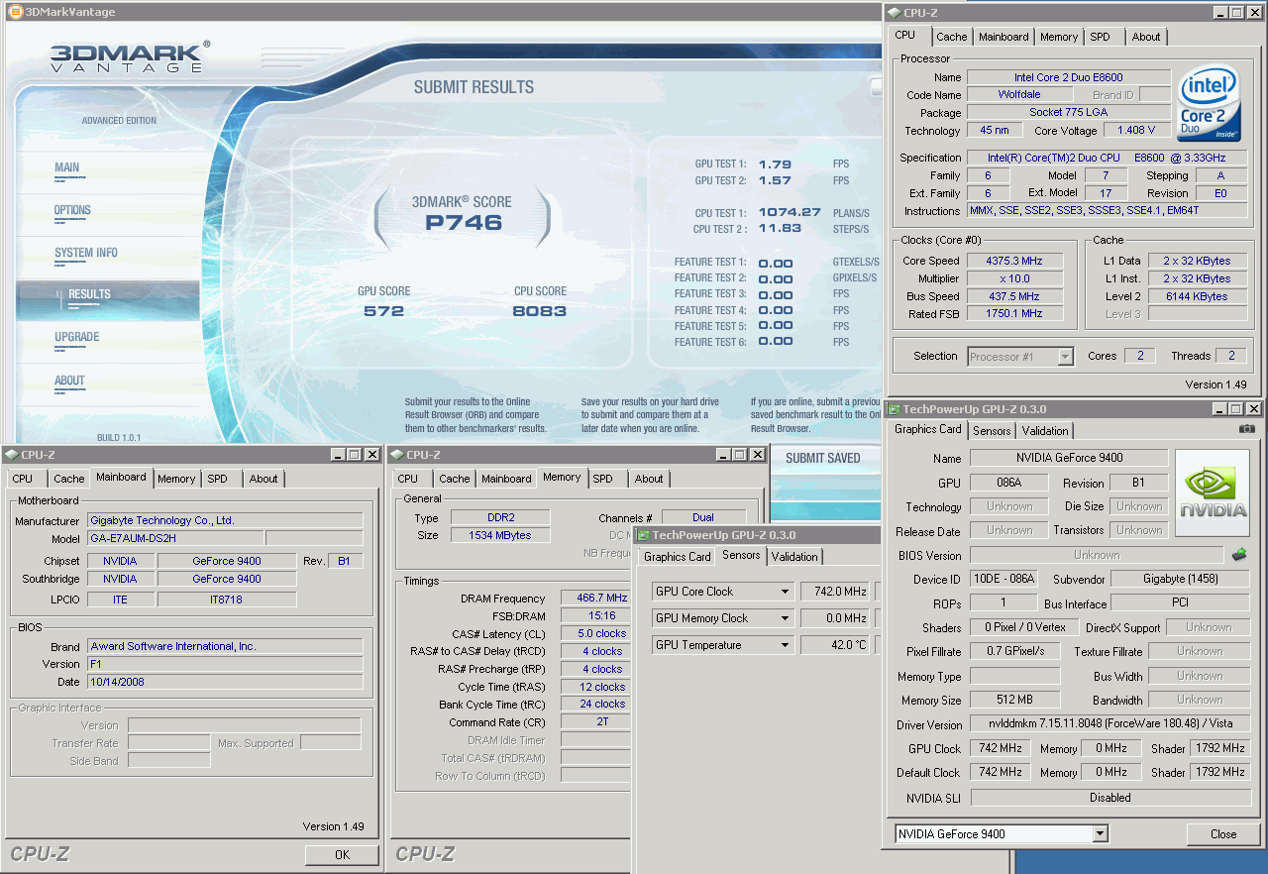The height and width of the screenshot is (874, 1268).
Task: Click the Gigabyte Technology manufacturer field
Action: coord(225,520)
